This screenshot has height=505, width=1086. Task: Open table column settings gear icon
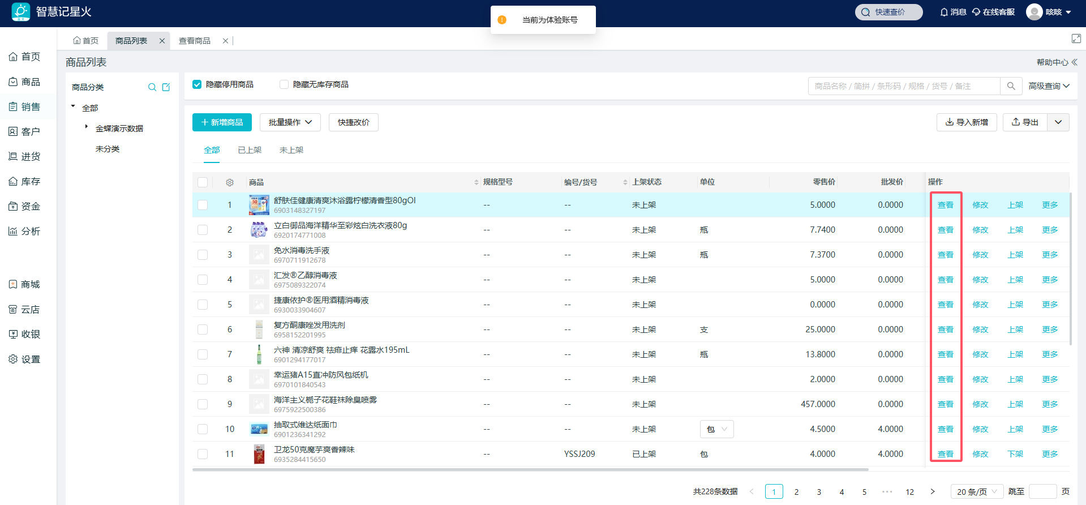coord(230,182)
